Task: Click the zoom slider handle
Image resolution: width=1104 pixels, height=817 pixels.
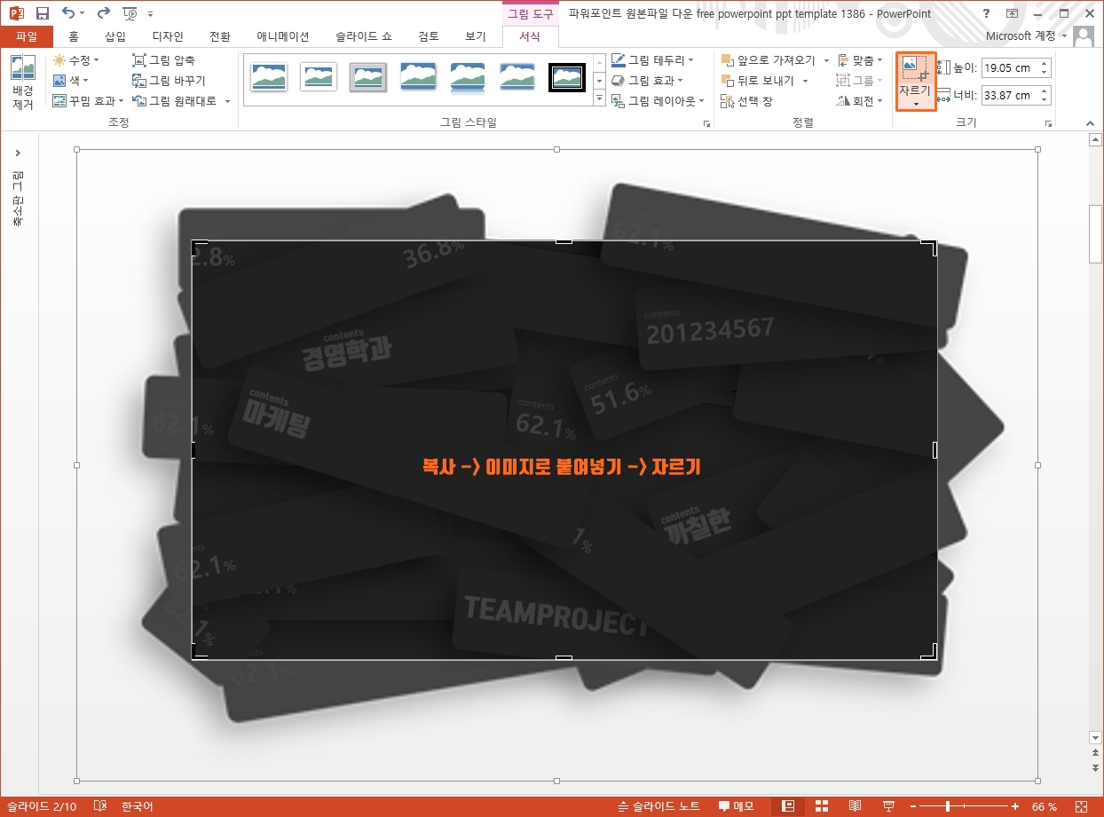Action: 948,806
